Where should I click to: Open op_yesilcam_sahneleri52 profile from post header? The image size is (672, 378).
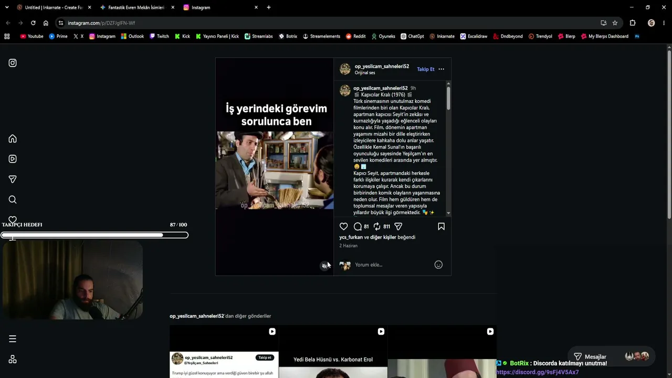pos(382,67)
